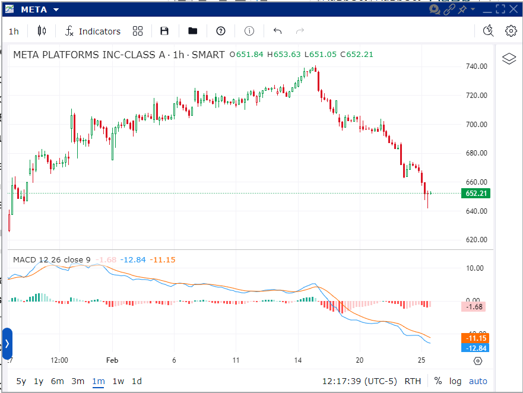Click the Feb date label on time axis

pyautogui.click(x=112, y=360)
